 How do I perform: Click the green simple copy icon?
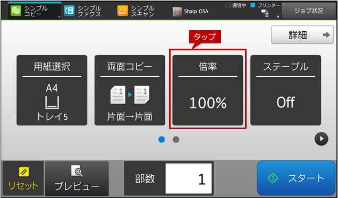click(x=16, y=11)
